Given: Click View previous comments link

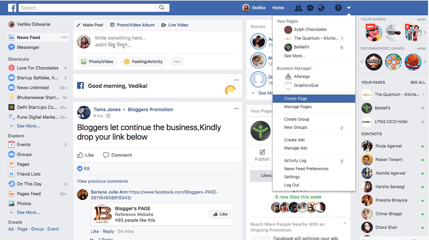Looking at the screenshot, I should [103, 181].
